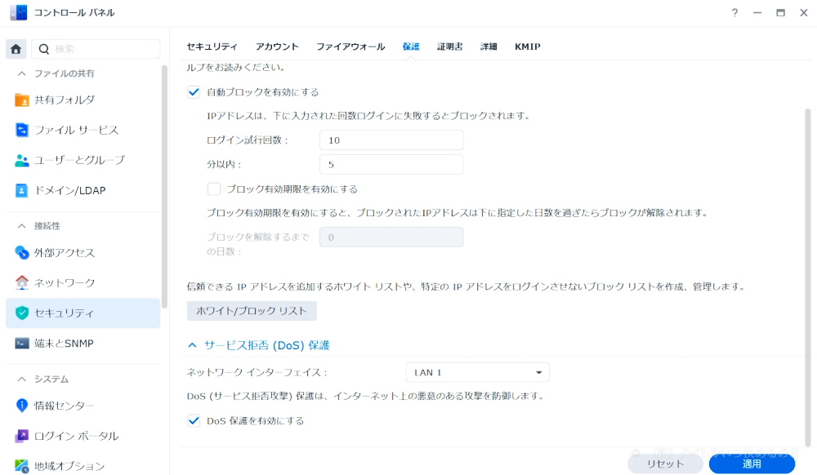This screenshot has width=817, height=475.
Task: Open ネットワーク インターフェイス LAN 1 dropdown
Action: click(477, 372)
